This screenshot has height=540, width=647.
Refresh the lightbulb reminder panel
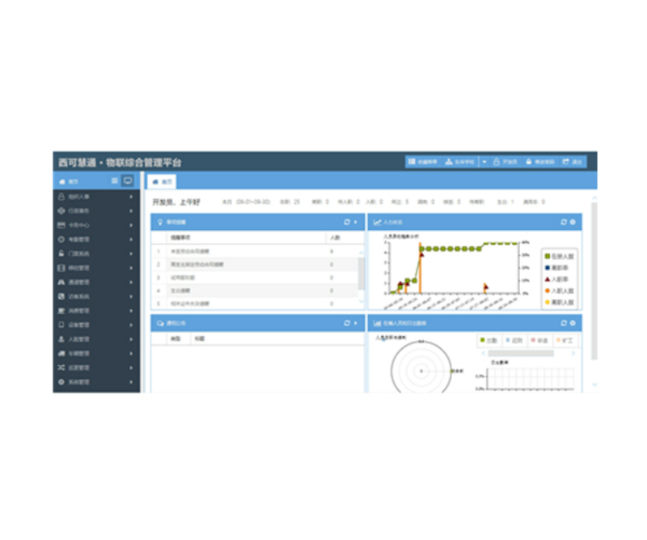347,223
